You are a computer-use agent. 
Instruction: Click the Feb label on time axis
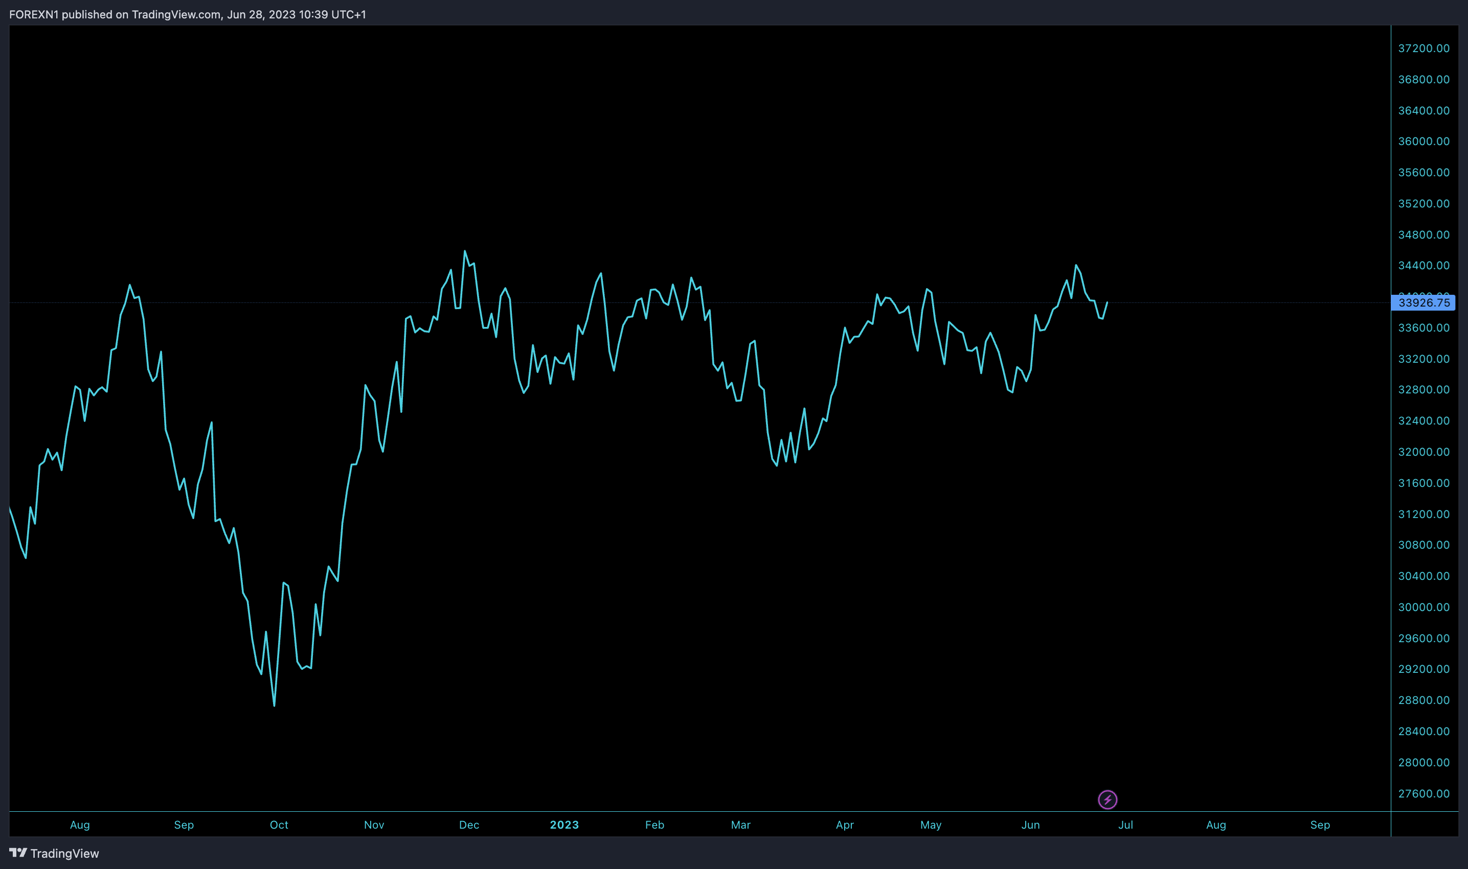point(654,825)
